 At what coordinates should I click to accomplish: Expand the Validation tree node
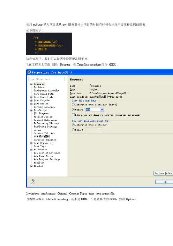pos(31,150)
